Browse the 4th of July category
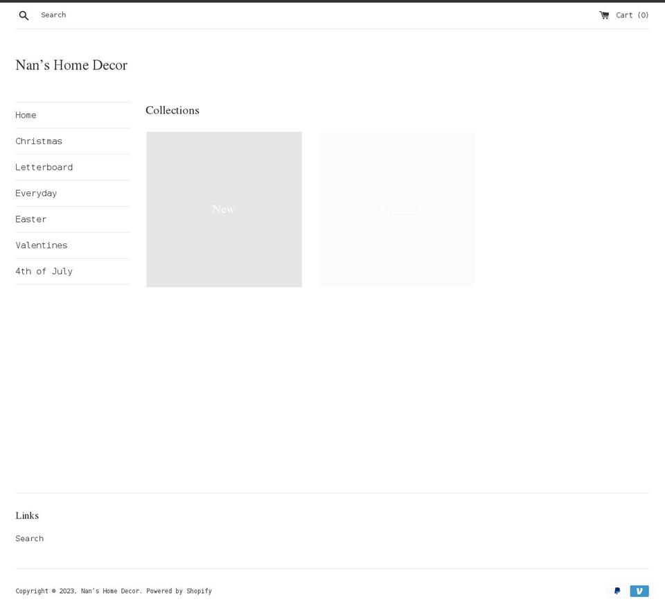Viewport: 665px width, 613px height. coord(44,271)
